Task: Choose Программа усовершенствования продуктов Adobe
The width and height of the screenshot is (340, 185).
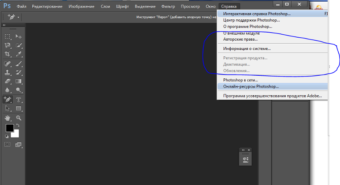Action: coord(272,96)
